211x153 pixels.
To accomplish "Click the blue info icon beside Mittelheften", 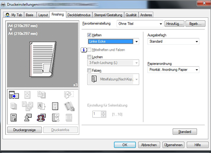I will 84,50.
